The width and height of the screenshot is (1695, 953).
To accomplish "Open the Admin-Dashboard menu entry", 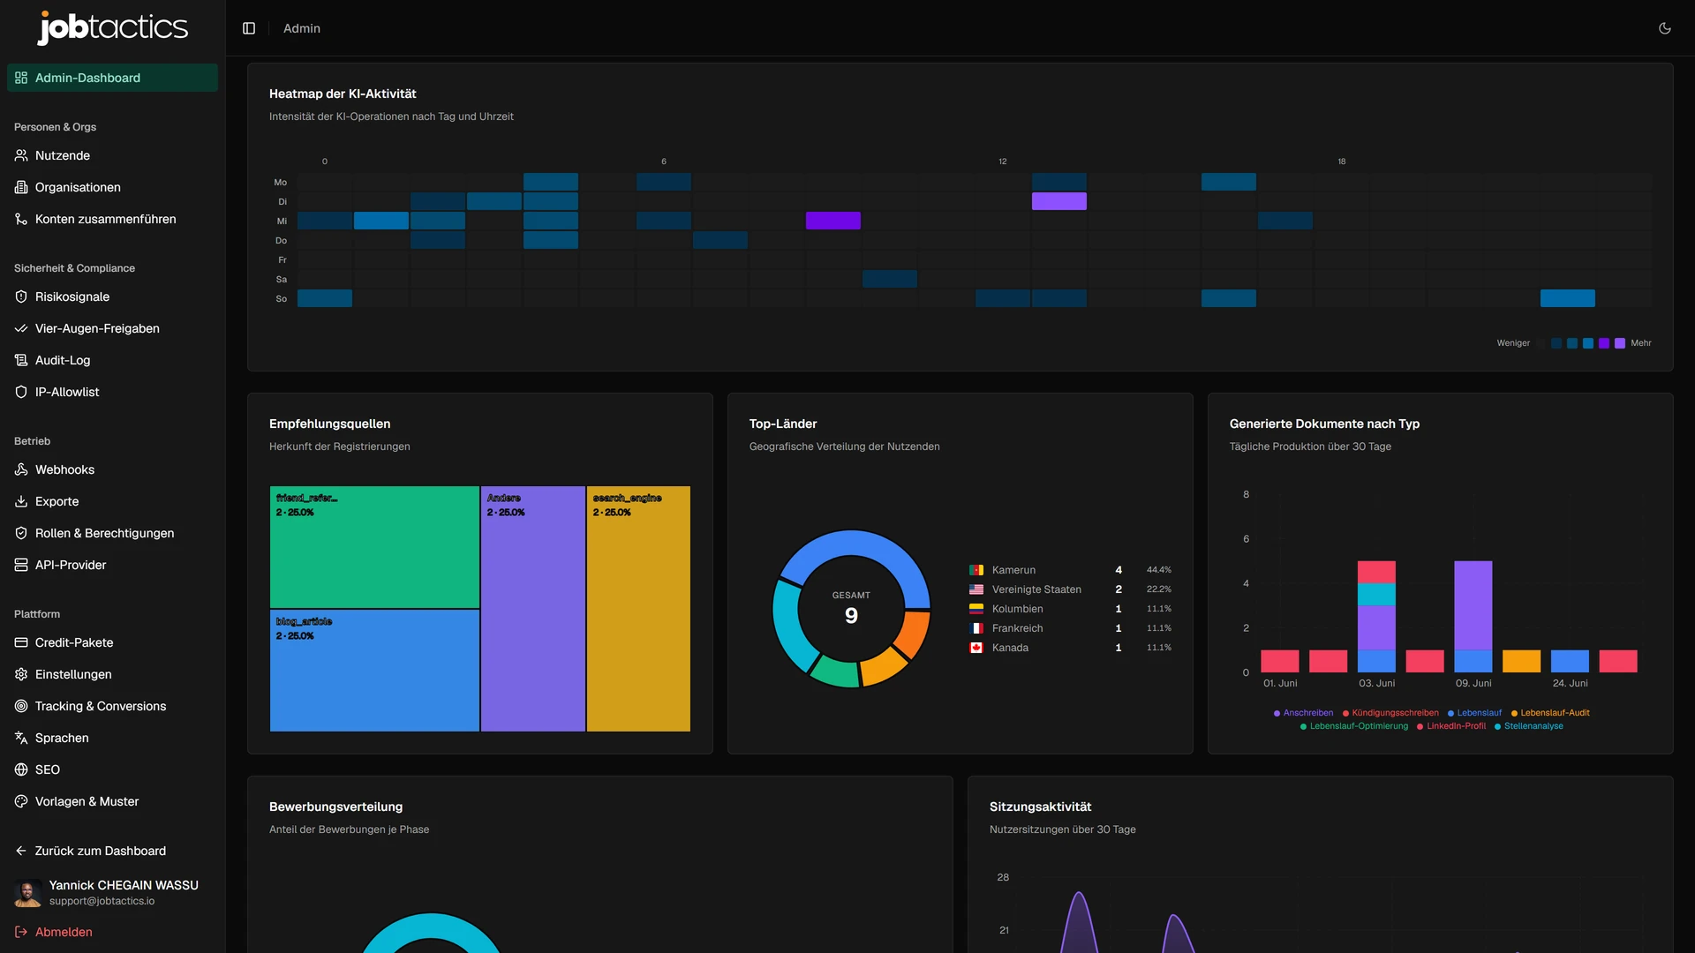I will [112, 78].
